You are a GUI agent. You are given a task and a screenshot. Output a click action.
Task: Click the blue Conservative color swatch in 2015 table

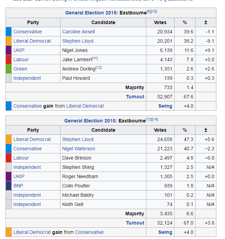click(9, 32)
